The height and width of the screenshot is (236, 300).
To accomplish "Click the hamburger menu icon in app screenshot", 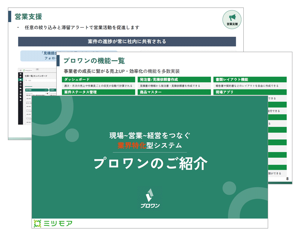I will click(x=21, y=70).
